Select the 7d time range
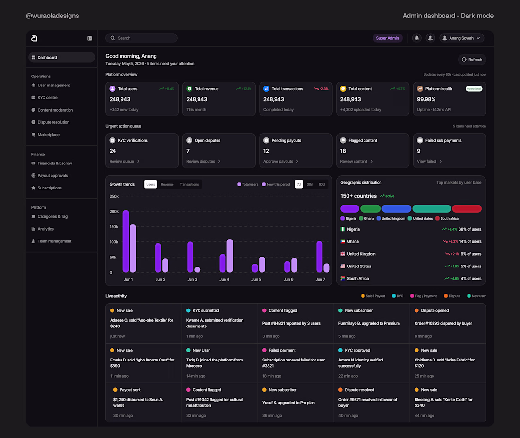Screen dimensions: 520x438 point(299,184)
